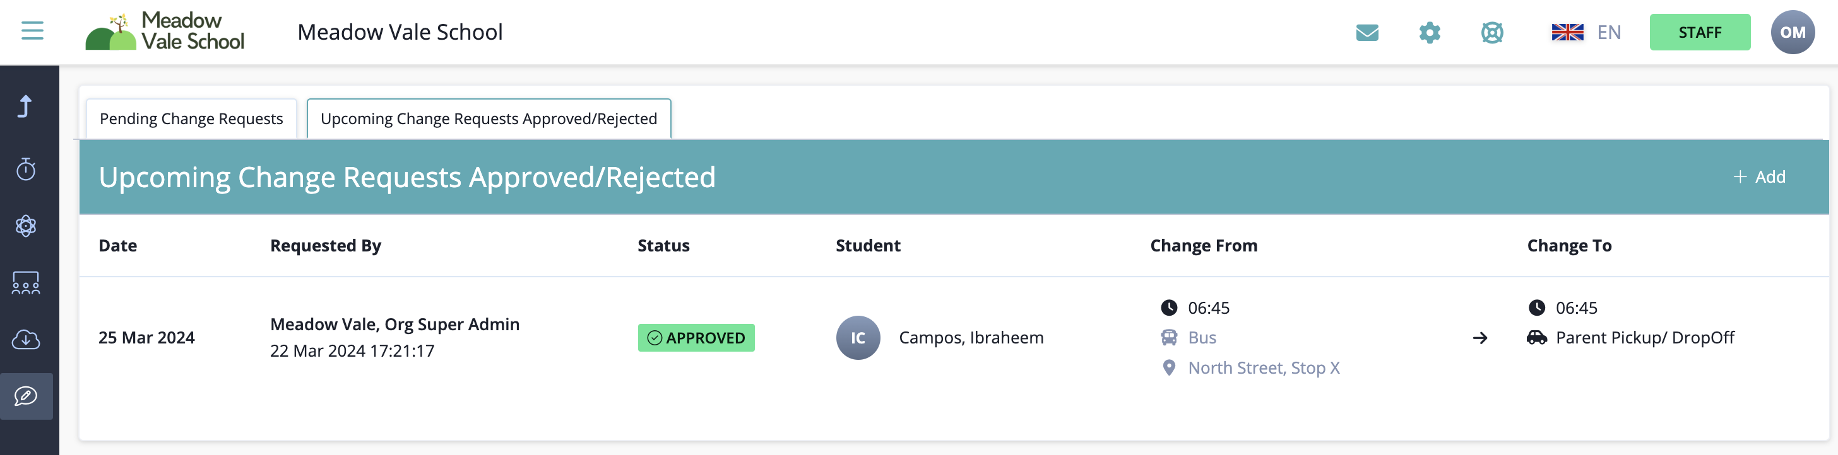Open the mail envelope icon
The height and width of the screenshot is (455, 1838).
(x=1367, y=33)
